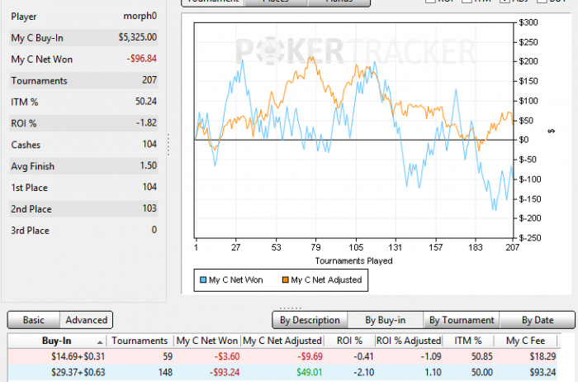Click the -2.10 ROI % cell
This screenshot has width=578, height=382.
tap(364, 372)
